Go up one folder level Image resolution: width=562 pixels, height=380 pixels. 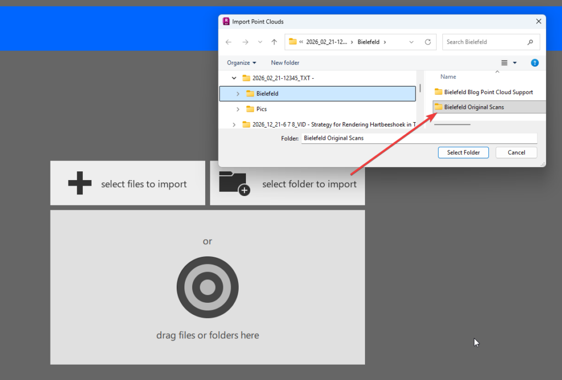[274, 42]
